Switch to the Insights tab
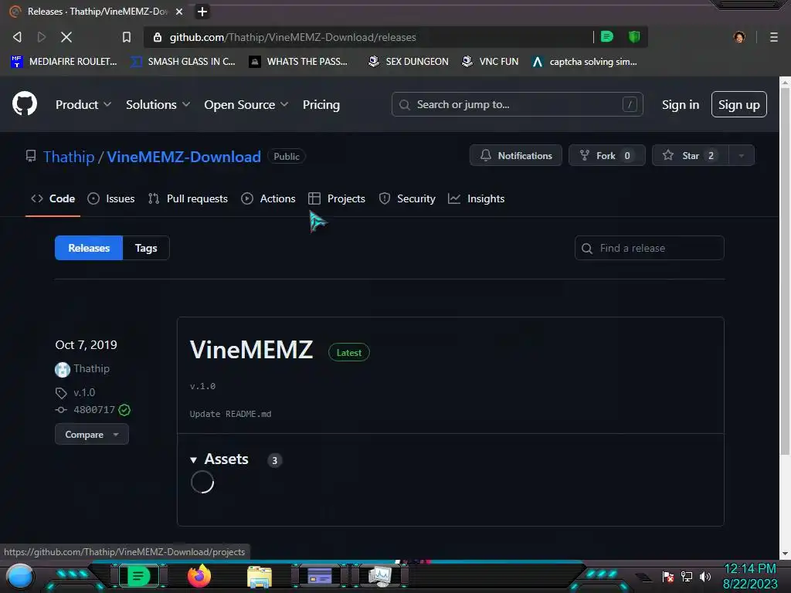The height and width of the screenshot is (593, 791). [x=476, y=198]
